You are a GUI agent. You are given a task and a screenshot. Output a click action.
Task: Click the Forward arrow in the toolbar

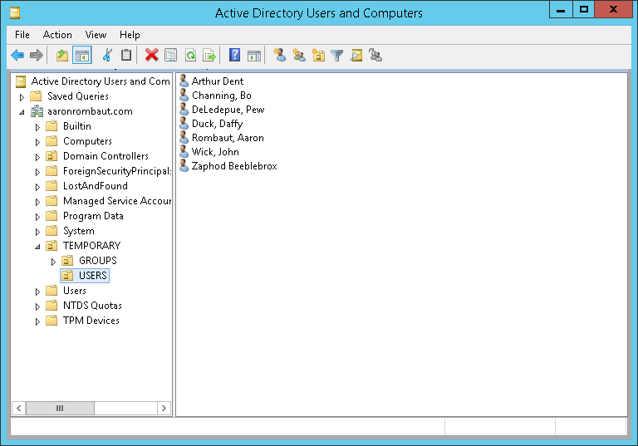click(x=37, y=55)
